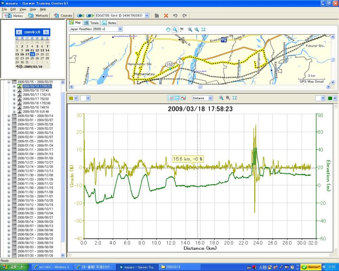Viewport: 339px width, 271px height.
Task: Toggle the graph smoothing curve button
Action: coord(183,98)
